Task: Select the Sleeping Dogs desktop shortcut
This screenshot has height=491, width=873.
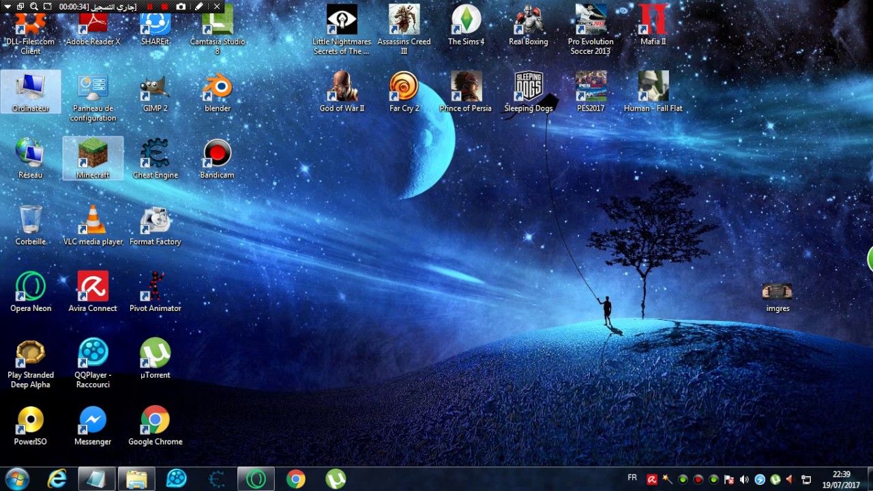Action: pos(529,92)
